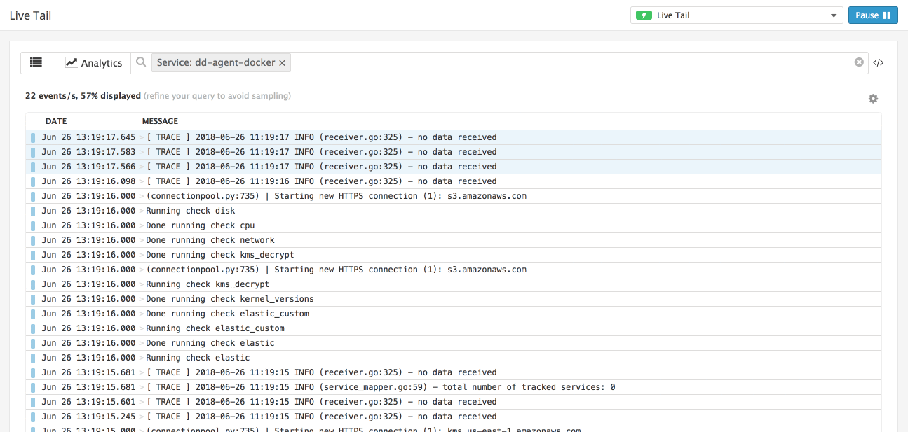Open log entry at 13:19:15.245
908x432 pixels.
(454, 417)
